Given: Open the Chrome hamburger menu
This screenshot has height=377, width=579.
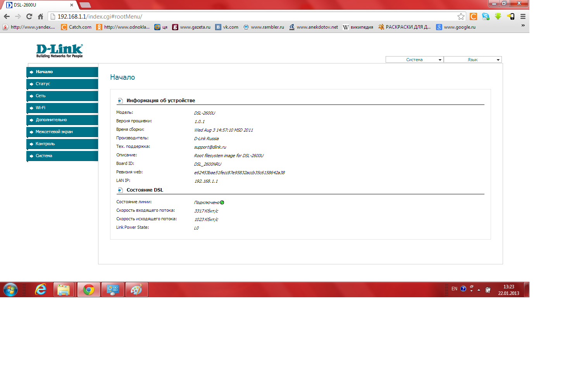Looking at the screenshot, I should pyautogui.click(x=523, y=17).
